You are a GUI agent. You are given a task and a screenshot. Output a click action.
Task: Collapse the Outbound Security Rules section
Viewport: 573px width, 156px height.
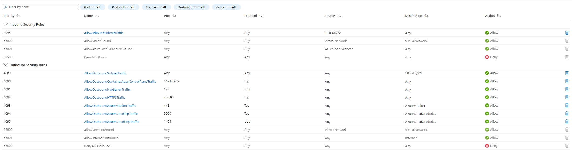(6, 65)
